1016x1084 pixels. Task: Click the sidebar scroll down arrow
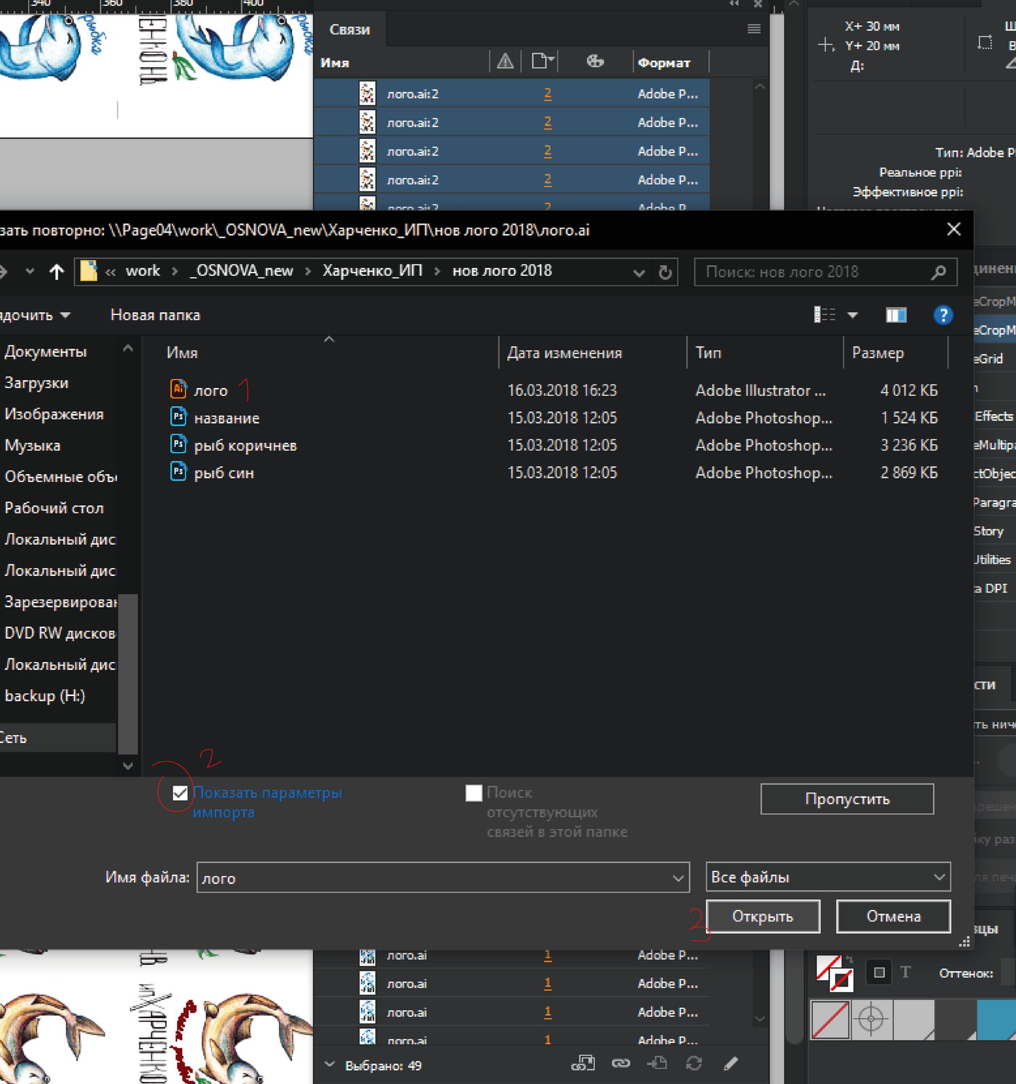tap(128, 766)
